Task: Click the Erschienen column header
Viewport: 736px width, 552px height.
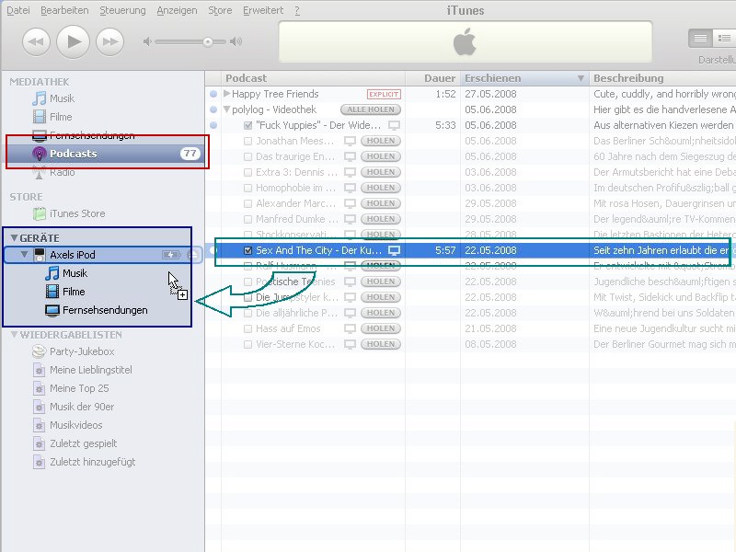Action: tap(524, 78)
